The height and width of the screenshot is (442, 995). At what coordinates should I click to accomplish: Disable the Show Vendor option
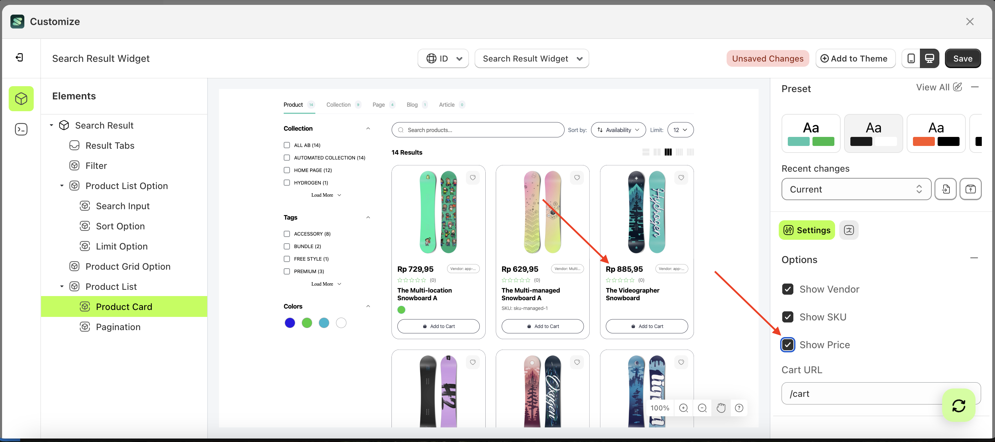point(788,289)
